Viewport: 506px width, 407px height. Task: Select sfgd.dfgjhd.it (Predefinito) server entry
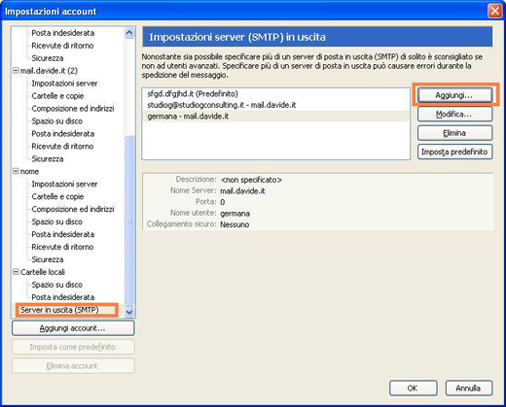(x=275, y=94)
